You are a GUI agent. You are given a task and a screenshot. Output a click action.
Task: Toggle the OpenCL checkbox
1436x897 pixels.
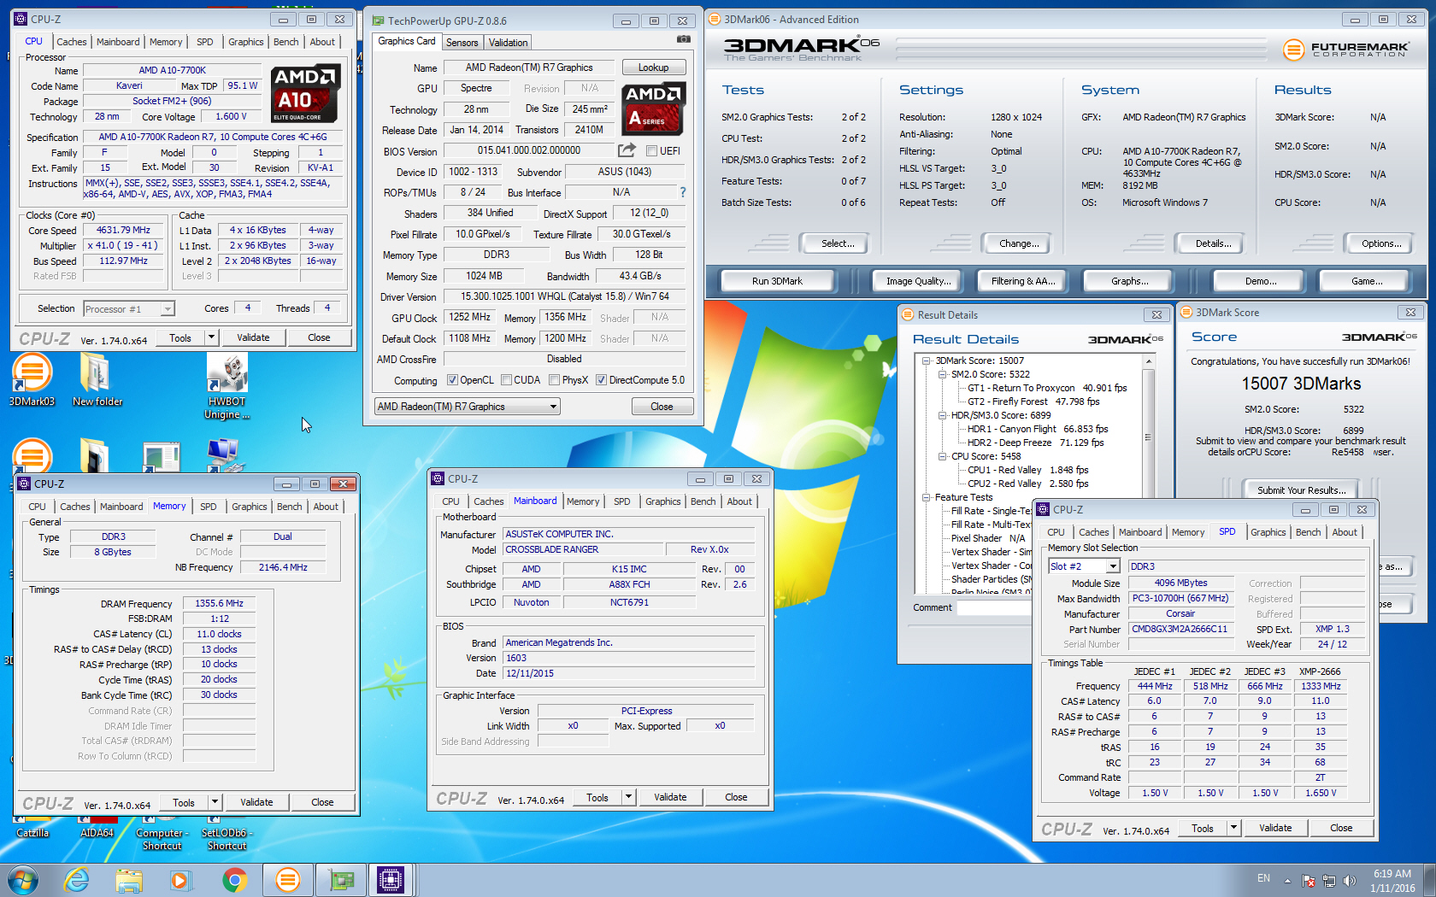[453, 380]
